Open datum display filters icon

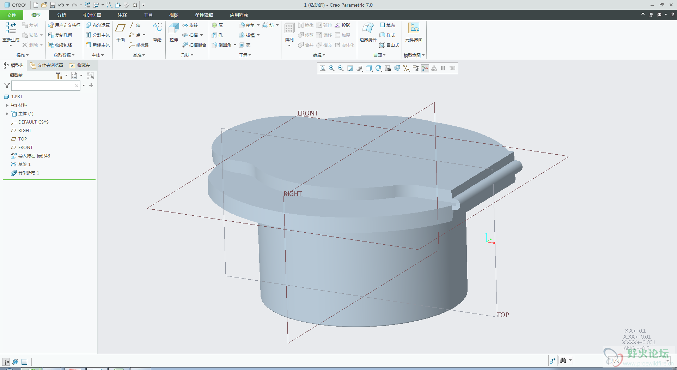click(406, 68)
